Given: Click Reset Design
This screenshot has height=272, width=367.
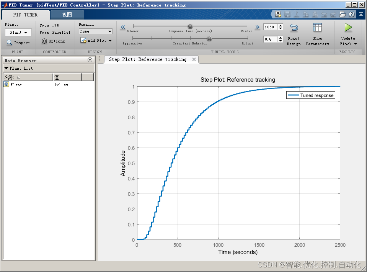Looking at the screenshot, I should coord(294,34).
